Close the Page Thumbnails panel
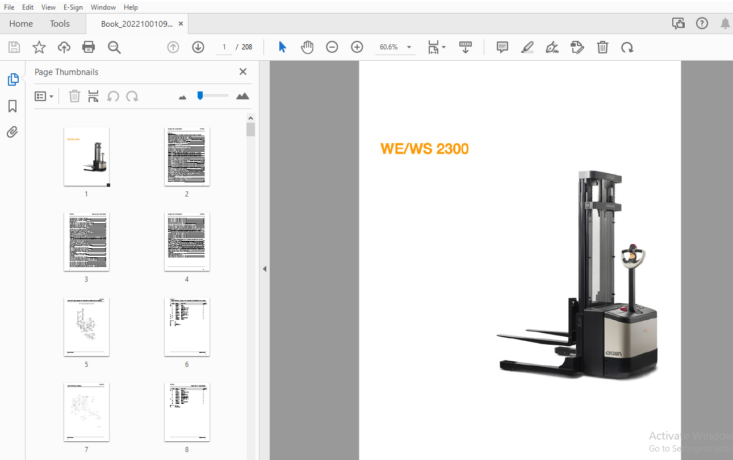This screenshot has width=733, height=460. 243,72
